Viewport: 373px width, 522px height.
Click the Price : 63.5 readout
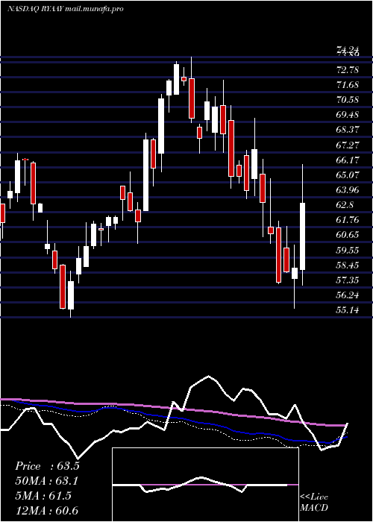coord(47,466)
